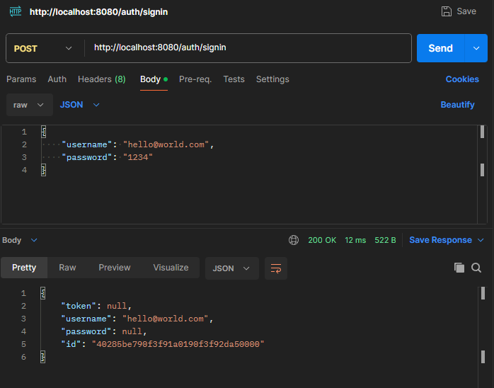
Task: Open the raw body type dropdown
Action: [x=29, y=105]
